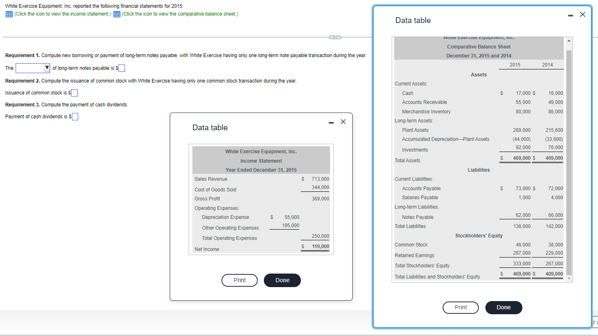Click Done in income statement dialog
Viewport: 598px width, 336px height.
[282, 280]
